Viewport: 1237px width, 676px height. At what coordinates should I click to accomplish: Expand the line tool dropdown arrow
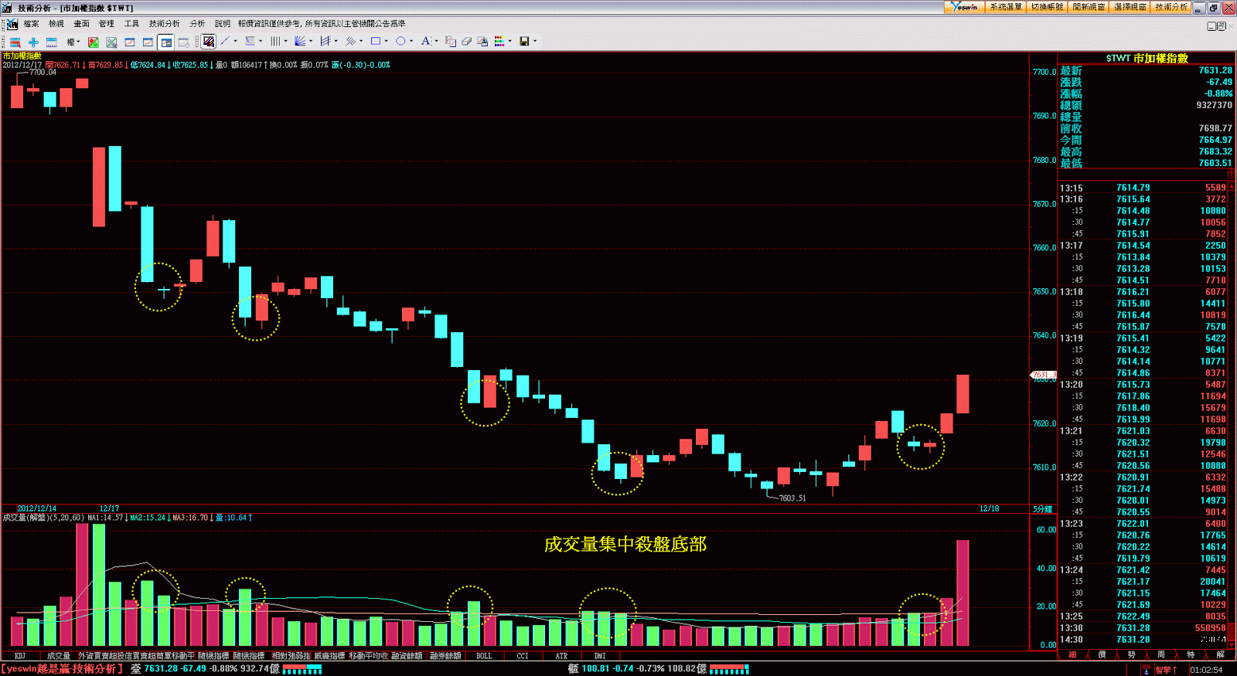[235, 42]
